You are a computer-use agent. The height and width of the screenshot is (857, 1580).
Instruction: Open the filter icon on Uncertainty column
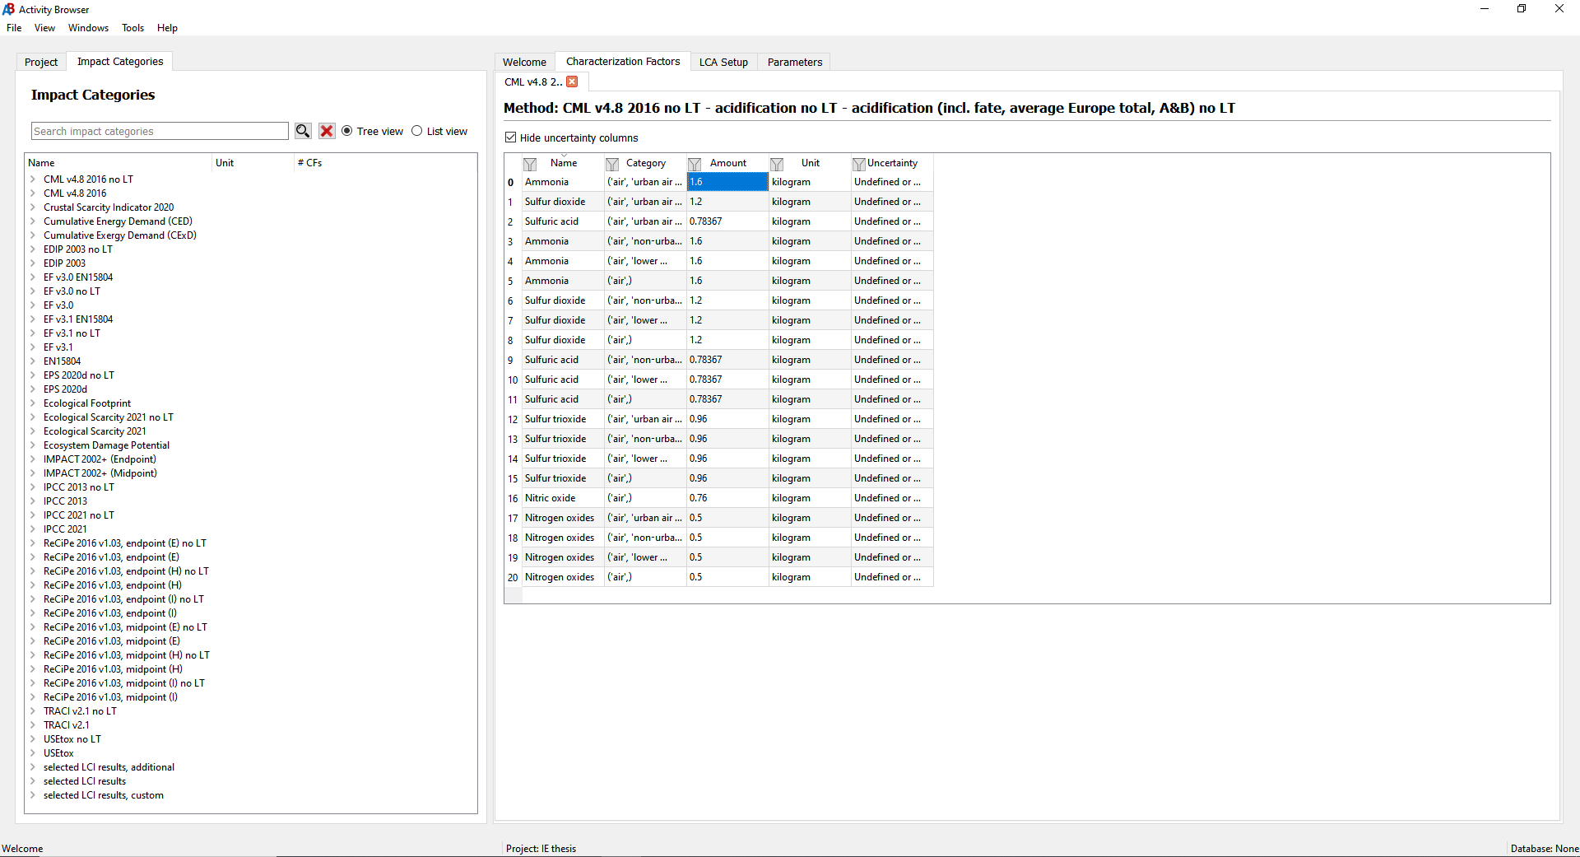pos(858,163)
